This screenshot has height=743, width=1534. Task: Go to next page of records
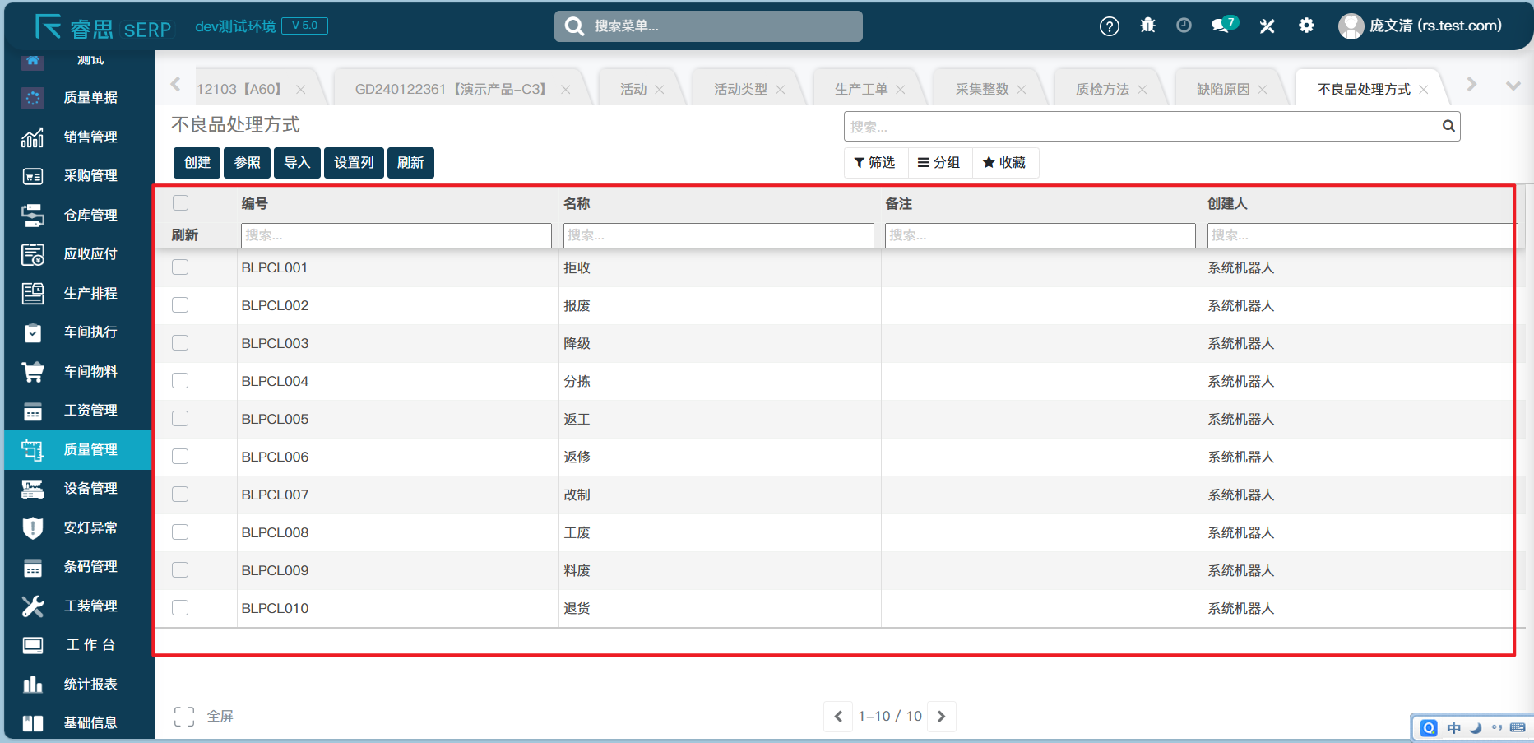pos(942,717)
